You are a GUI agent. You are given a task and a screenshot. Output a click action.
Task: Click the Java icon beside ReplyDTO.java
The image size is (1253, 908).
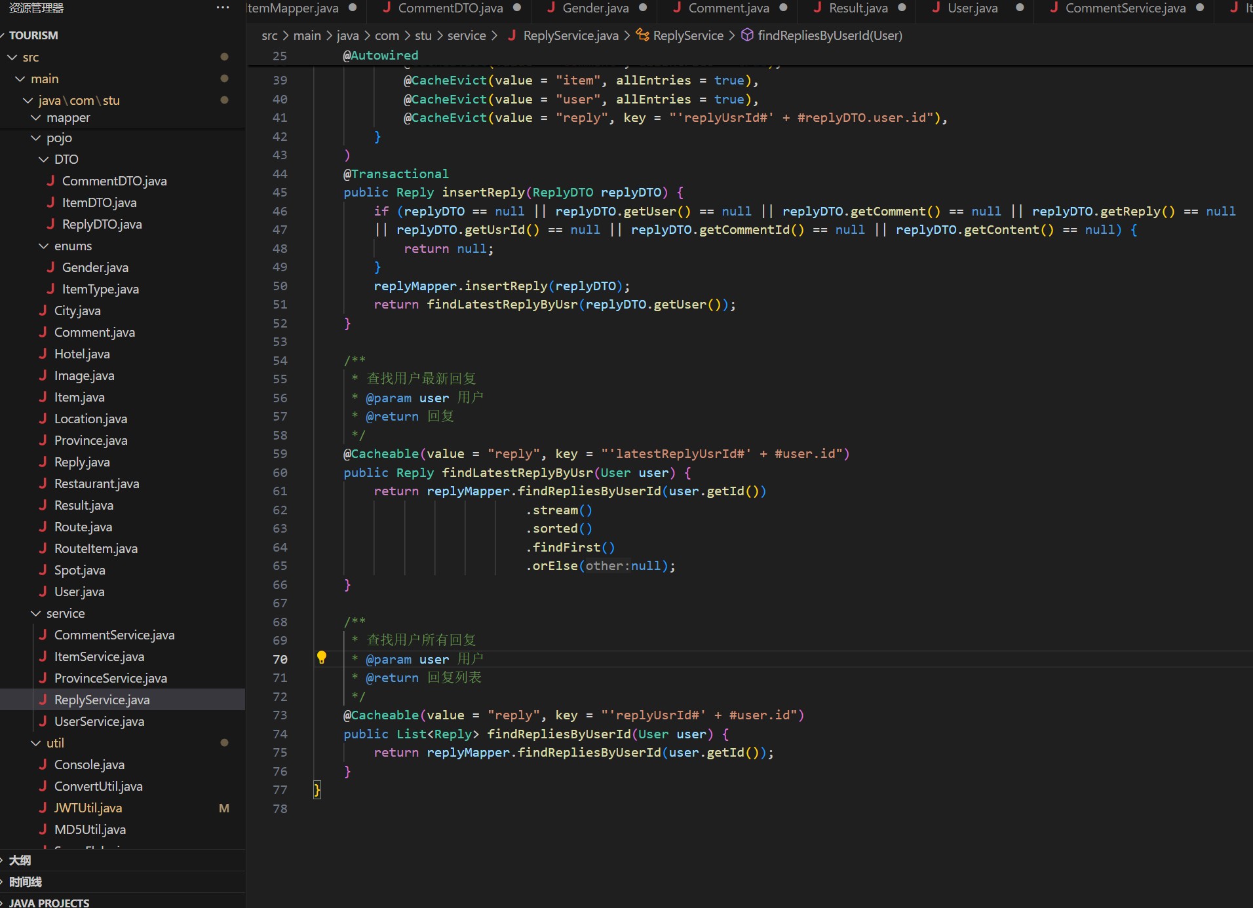[50, 224]
